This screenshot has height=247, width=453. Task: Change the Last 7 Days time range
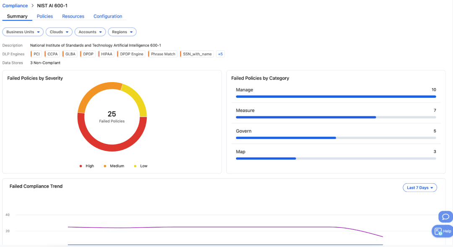tap(419, 188)
